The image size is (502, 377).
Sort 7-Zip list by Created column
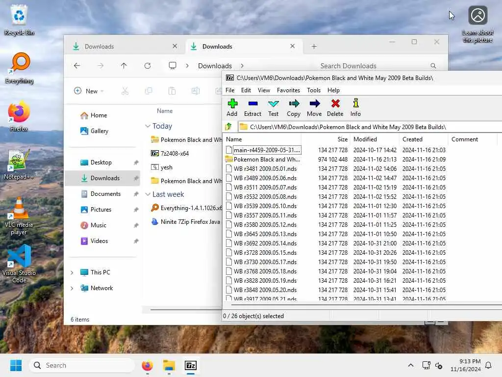click(x=424, y=139)
